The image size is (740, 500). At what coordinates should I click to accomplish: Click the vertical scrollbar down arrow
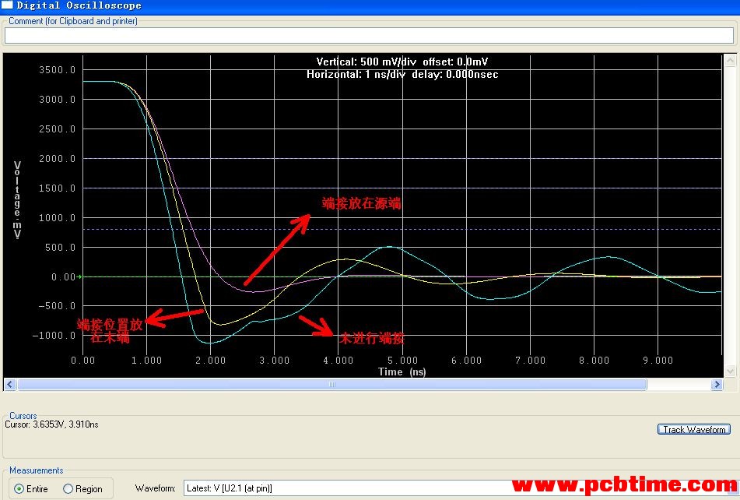pos(730,371)
